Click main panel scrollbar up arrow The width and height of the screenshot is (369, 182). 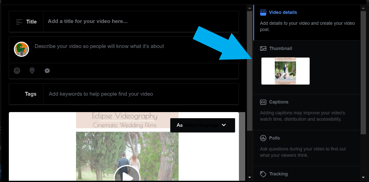coord(250,8)
